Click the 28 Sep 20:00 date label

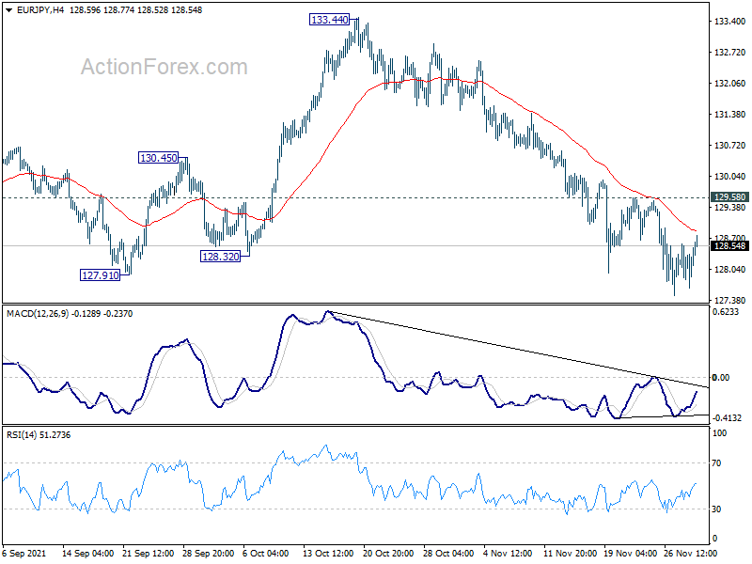click(208, 554)
